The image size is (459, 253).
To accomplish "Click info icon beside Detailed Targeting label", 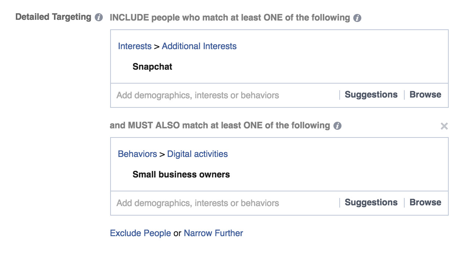I will 99,17.
